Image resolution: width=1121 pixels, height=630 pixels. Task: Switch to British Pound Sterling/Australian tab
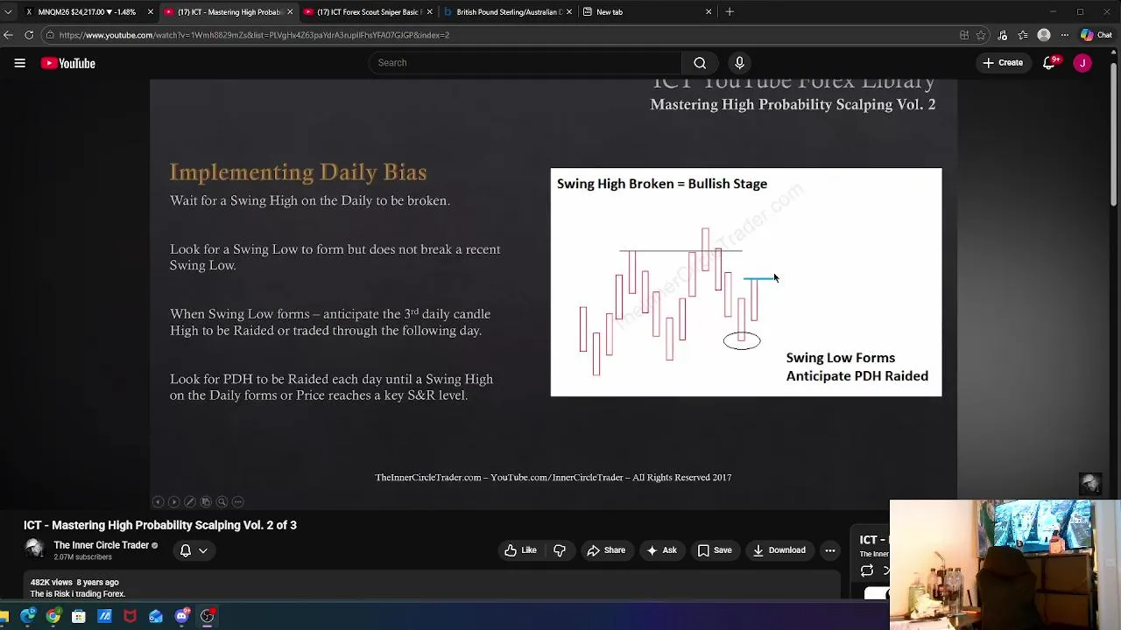point(506,12)
